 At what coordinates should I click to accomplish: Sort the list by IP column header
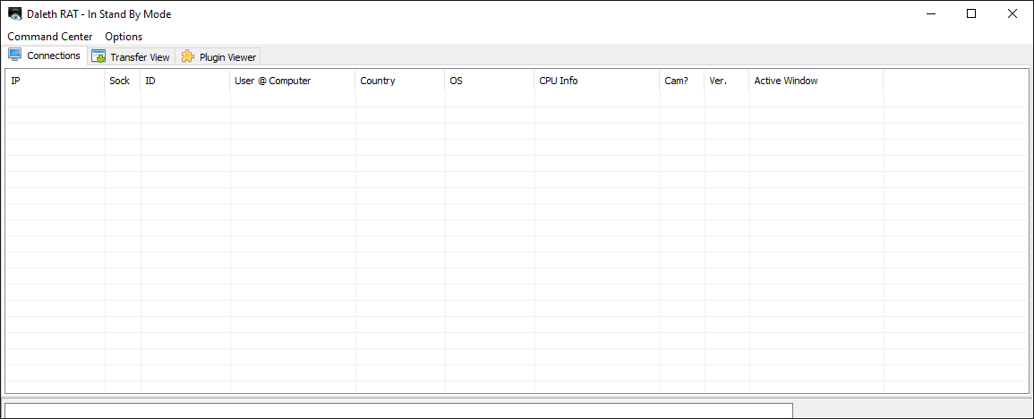tap(56, 81)
